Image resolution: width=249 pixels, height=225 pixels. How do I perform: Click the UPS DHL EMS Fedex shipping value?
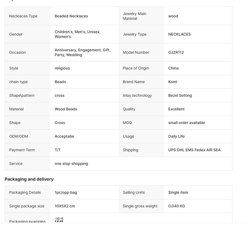(194, 150)
